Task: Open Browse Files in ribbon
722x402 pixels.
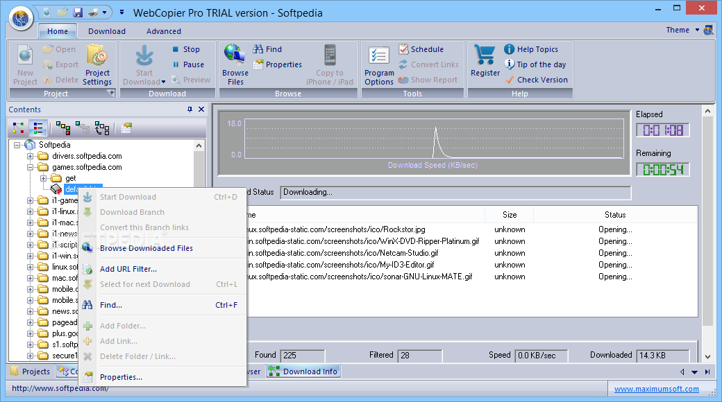Action: click(x=235, y=65)
